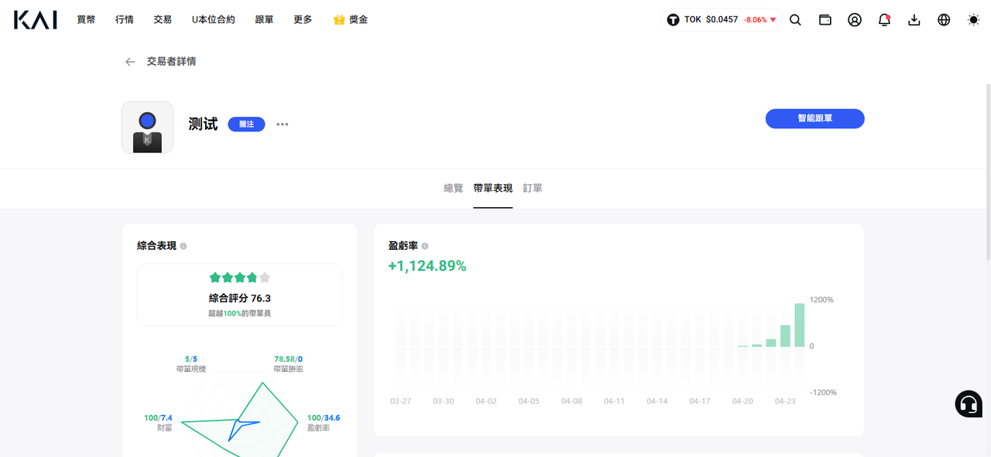
Task: Click the tallest green bar in chart
Action: [800, 325]
